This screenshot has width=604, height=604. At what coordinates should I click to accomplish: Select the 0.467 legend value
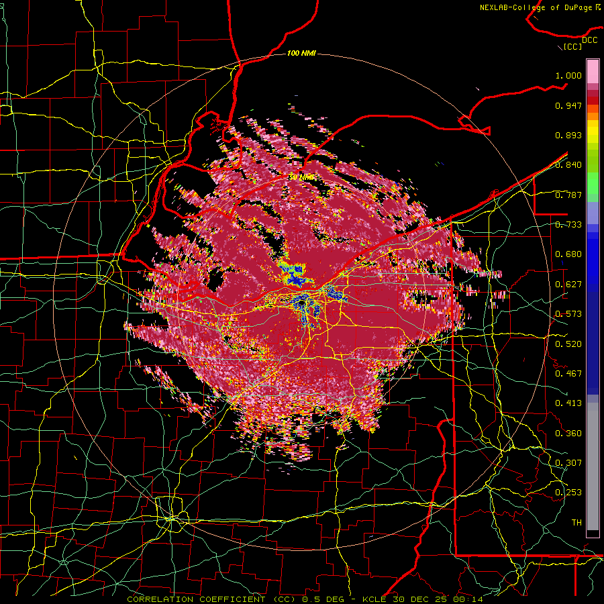pyautogui.click(x=568, y=374)
